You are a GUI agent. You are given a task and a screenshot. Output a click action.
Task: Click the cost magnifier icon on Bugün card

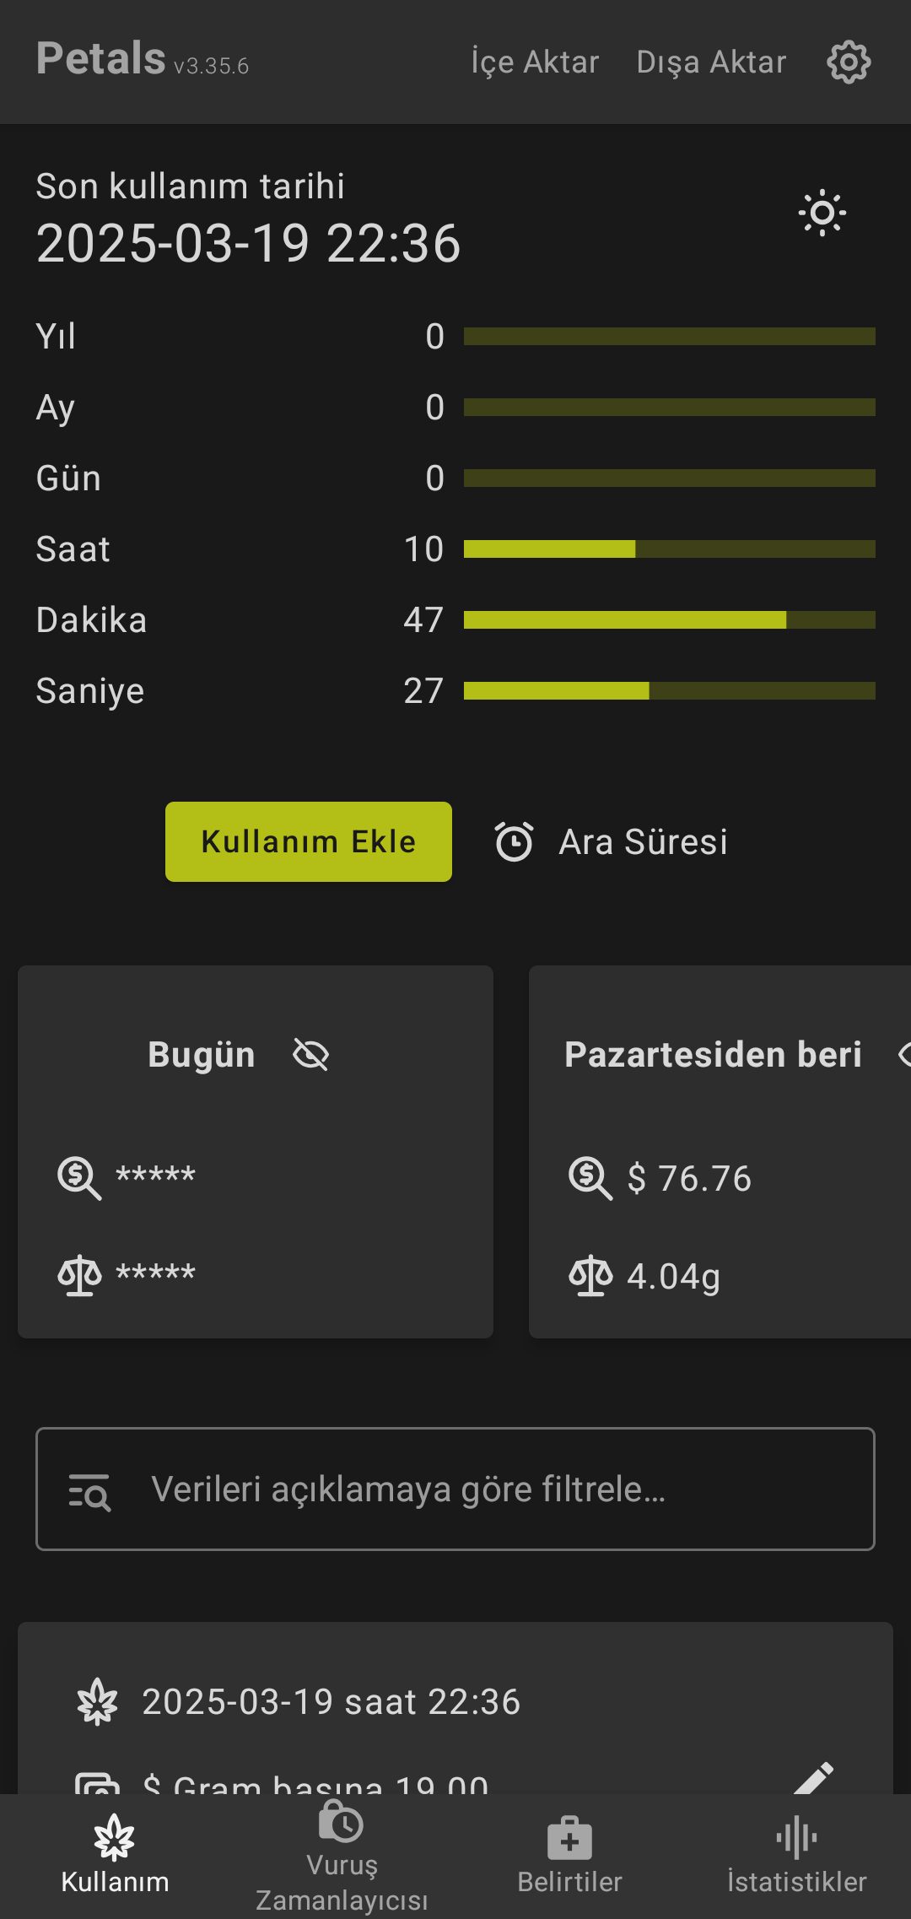(79, 1178)
